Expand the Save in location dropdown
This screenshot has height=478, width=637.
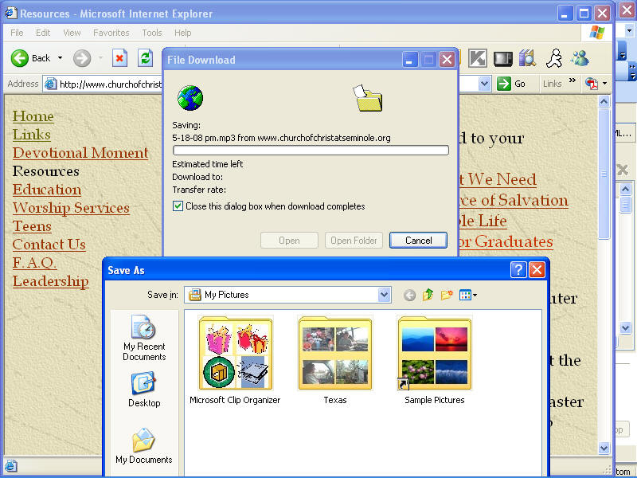click(385, 295)
